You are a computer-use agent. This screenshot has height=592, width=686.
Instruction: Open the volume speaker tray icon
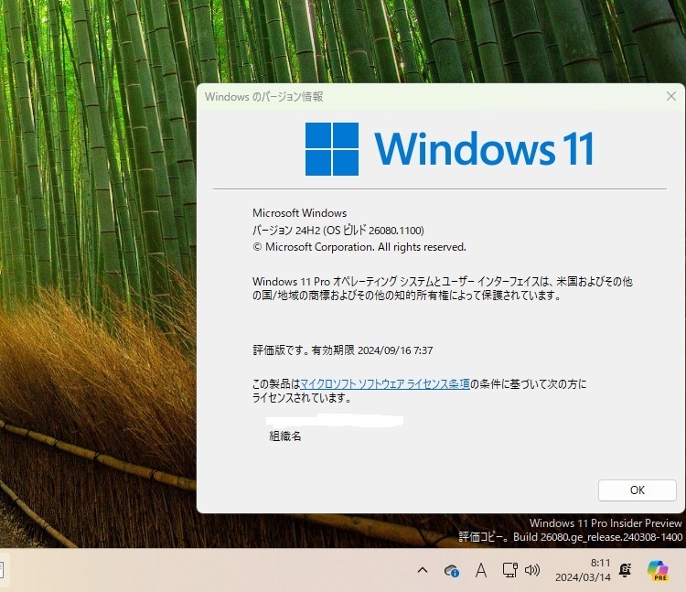point(532,570)
